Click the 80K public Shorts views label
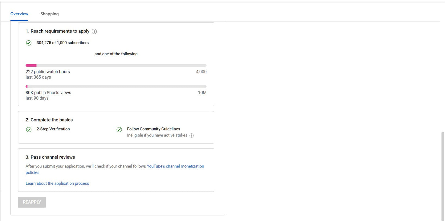This screenshot has height=221, width=445. point(48,93)
